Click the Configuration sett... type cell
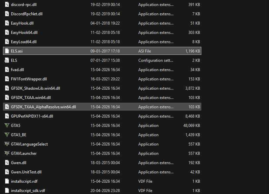This screenshot has width=269, height=194. pyautogui.click(x=156, y=60)
